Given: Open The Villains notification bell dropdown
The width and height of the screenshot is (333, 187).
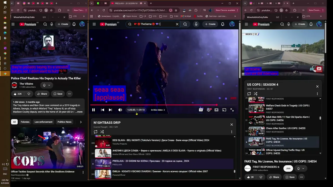Looking at the screenshot, I should tap(46, 85).
